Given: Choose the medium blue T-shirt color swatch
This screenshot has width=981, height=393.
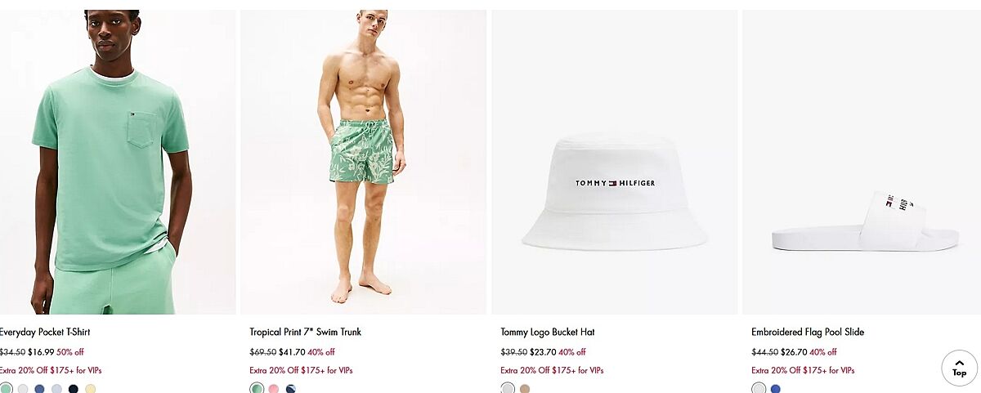Looking at the screenshot, I should click(x=39, y=389).
